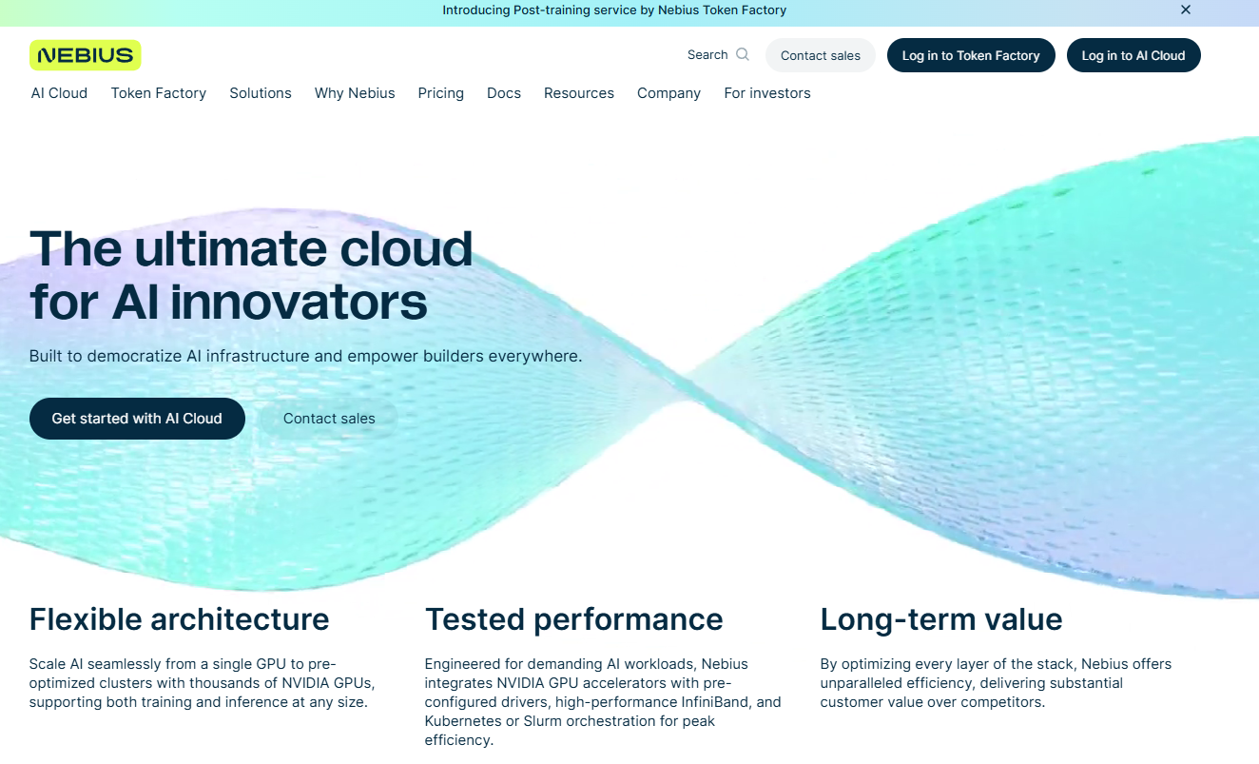Close the announcement banner
Screen dimensions: 1259x764
[x=1185, y=10]
